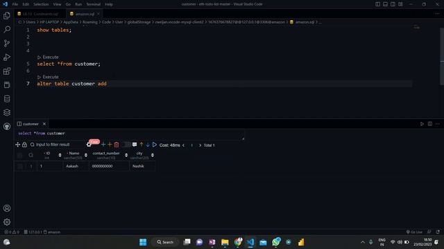Go to previous result page chevron

point(183,145)
